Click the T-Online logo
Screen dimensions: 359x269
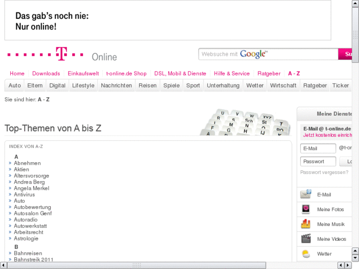pos(62,54)
